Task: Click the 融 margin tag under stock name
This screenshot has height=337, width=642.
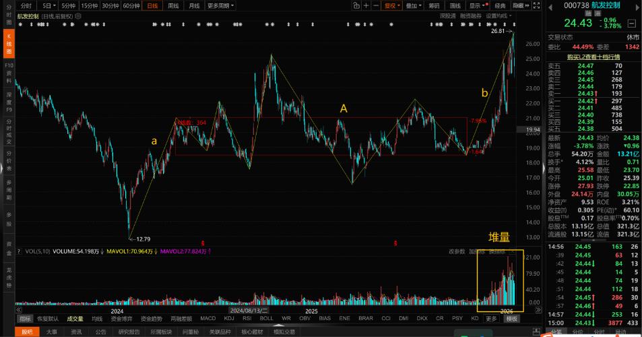Action: coord(588,13)
